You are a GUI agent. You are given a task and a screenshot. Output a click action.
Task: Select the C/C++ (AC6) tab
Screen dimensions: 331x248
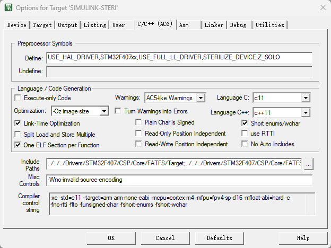coord(155,24)
